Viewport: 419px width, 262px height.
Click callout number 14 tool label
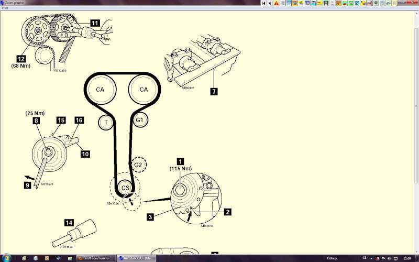click(x=69, y=222)
